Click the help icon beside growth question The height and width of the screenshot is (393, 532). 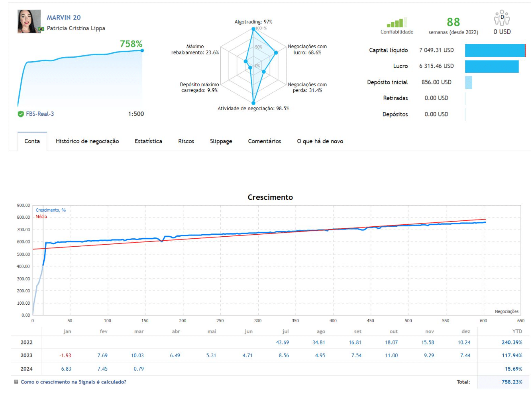click(16, 382)
